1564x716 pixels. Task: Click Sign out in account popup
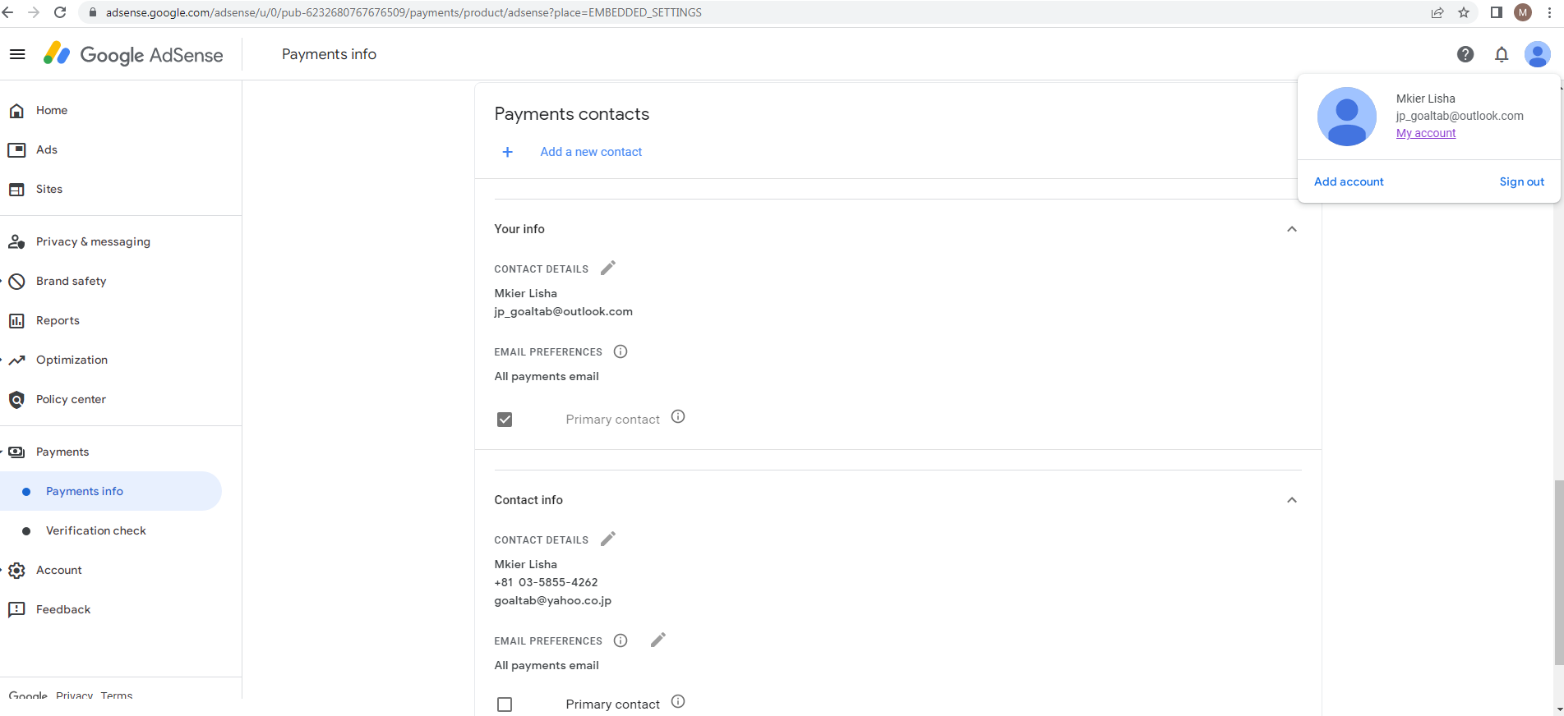pyautogui.click(x=1521, y=181)
